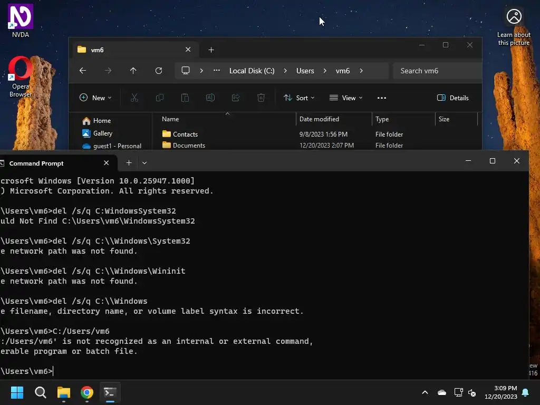The image size is (540, 405).
Task: Open the Opera Browser desktop shortcut
Action: (21, 76)
